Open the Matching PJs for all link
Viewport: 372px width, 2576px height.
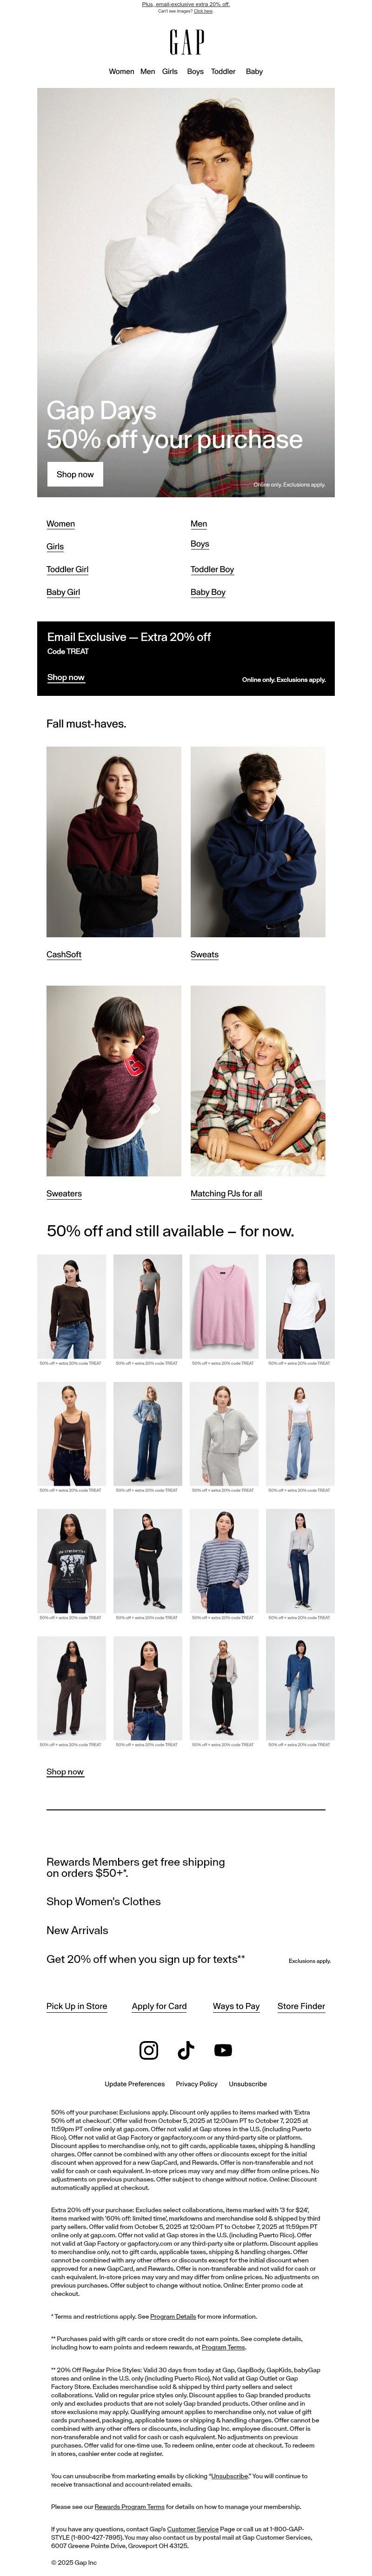[x=226, y=1193]
